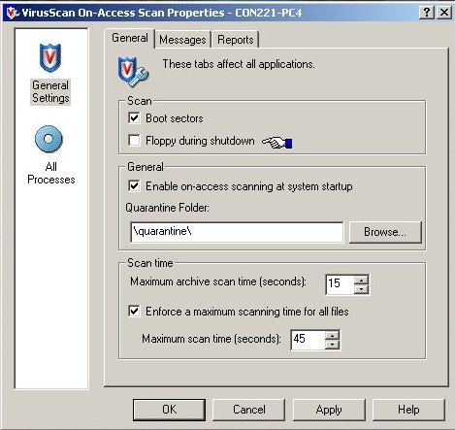
Task: Disable Enforce a maximum scanning time for all files
Action: 134,312
